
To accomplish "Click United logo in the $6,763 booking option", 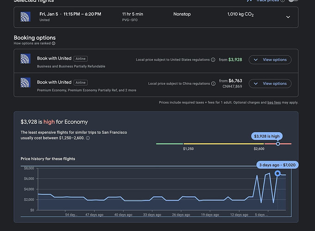I will coord(26,83).
